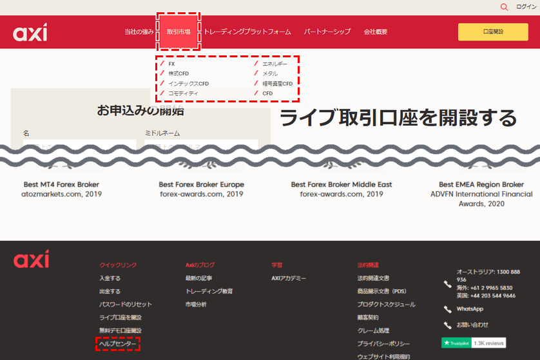The image size is (540, 360).
Task: Click phone icon beside Australia number
Action: coord(448,284)
